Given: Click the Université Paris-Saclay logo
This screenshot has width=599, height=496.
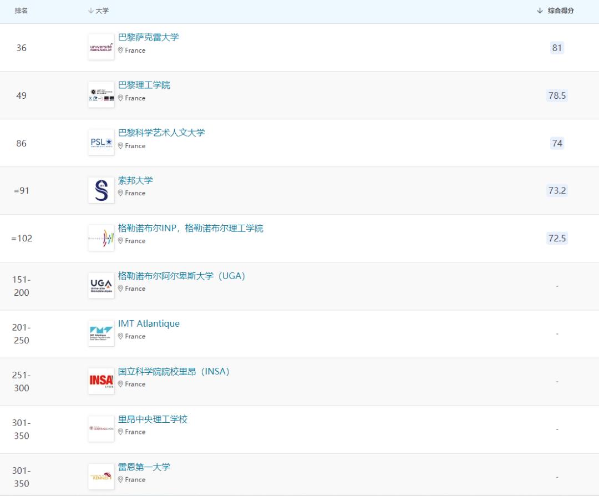Looking at the screenshot, I should pos(100,47).
